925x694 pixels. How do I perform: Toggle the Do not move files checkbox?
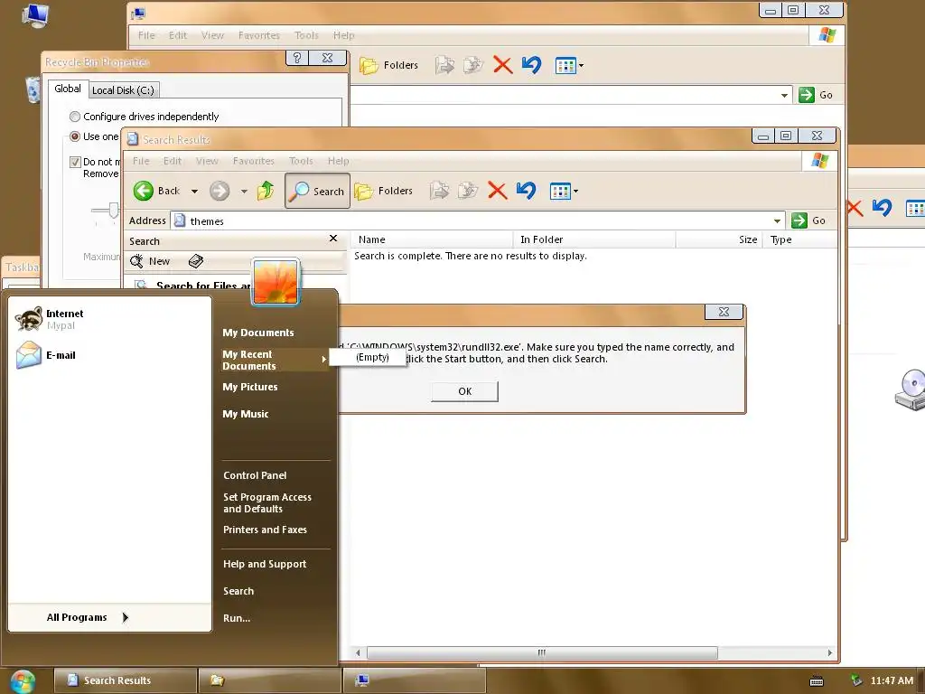75,162
